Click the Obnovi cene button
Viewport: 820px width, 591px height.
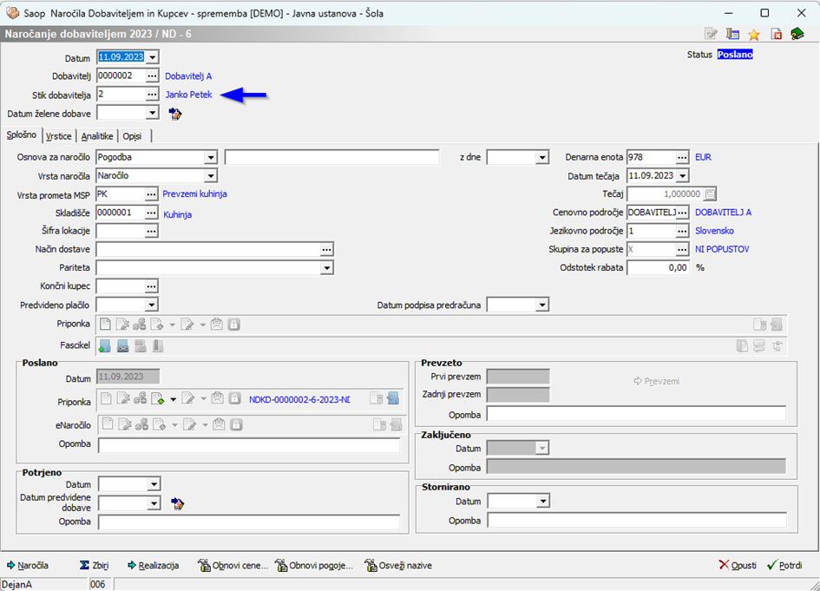(x=233, y=565)
